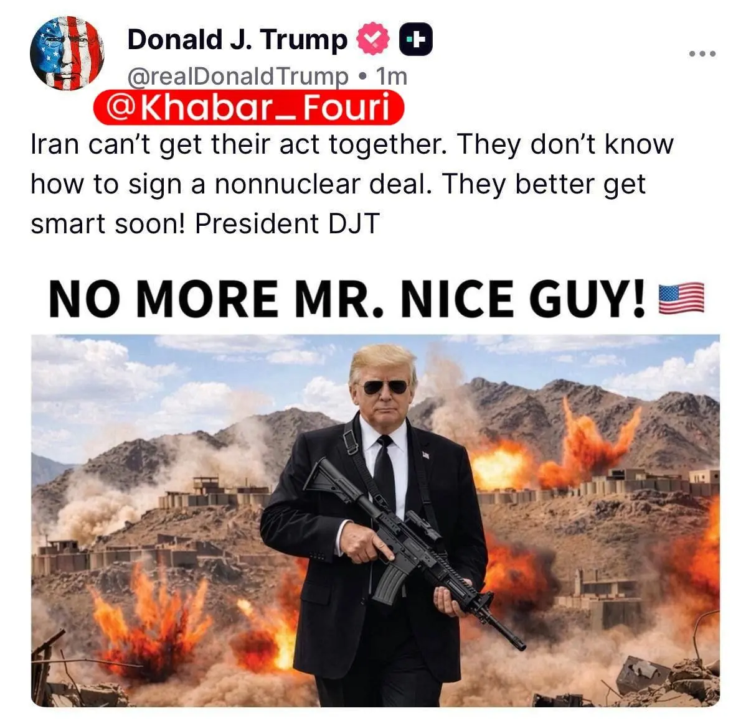This screenshot has height=721, width=751.
Task: Open the three-dot post options menu
Action: [x=703, y=54]
